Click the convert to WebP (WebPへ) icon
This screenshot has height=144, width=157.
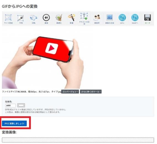(x=135, y=19)
